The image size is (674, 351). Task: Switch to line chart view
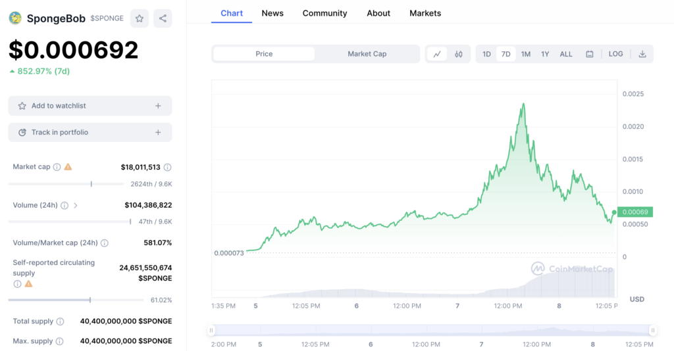pyautogui.click(x=437, y=54)
